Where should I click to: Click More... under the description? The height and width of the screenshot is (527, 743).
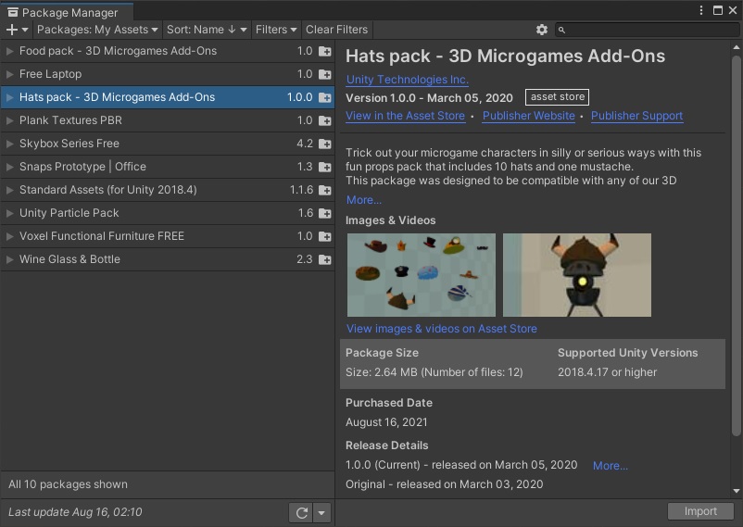tap(363, 200)
